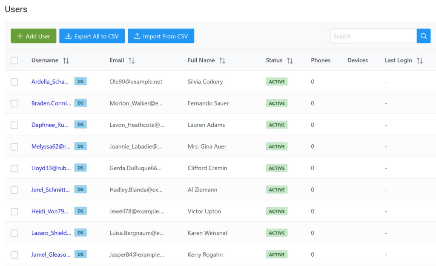This screenshot has width=436, height=266.
Task: Open the Jerel_Schmitt user link
Action: pos(50,189)
